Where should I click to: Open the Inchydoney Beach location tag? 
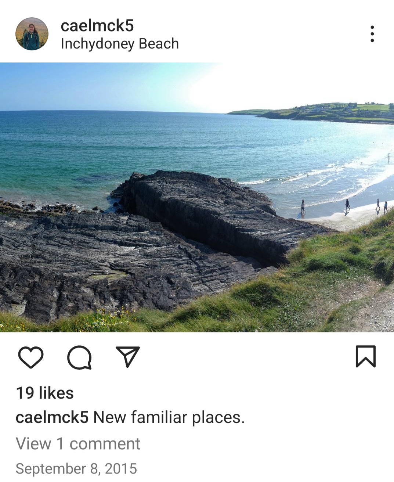[x=120, y=44]
